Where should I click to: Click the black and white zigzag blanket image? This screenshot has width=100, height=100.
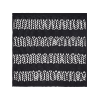tap(50, 50)
